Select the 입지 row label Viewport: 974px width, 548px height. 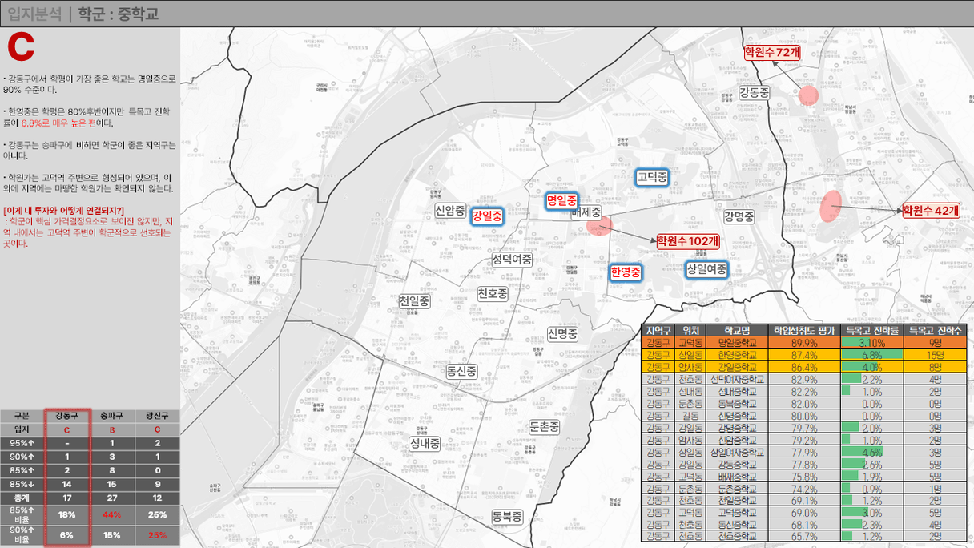tap(22, 429)
